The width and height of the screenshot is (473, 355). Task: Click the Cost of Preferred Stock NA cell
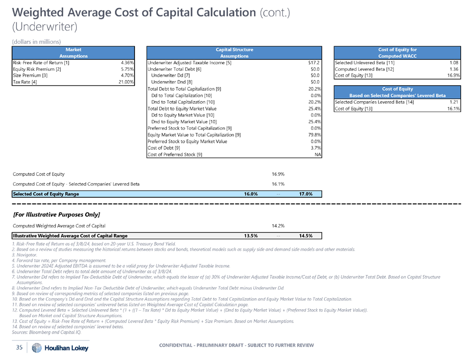pos(317,154)
